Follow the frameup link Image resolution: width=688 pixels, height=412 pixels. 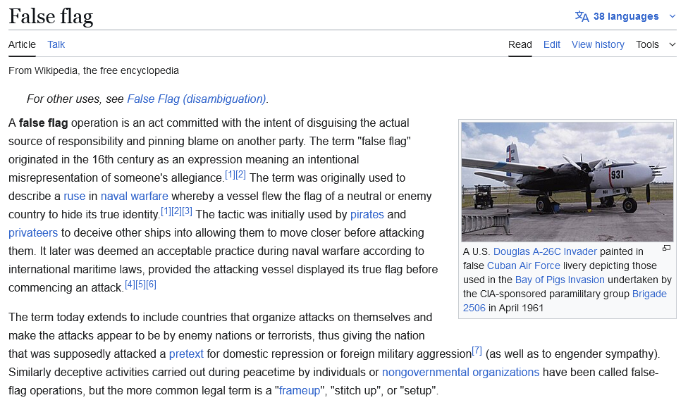pyautogui.click(x=300, y=391)
